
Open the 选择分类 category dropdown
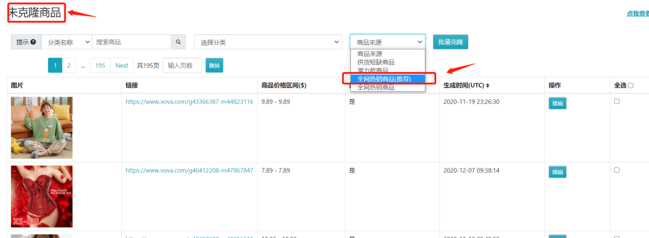[268, 42]
